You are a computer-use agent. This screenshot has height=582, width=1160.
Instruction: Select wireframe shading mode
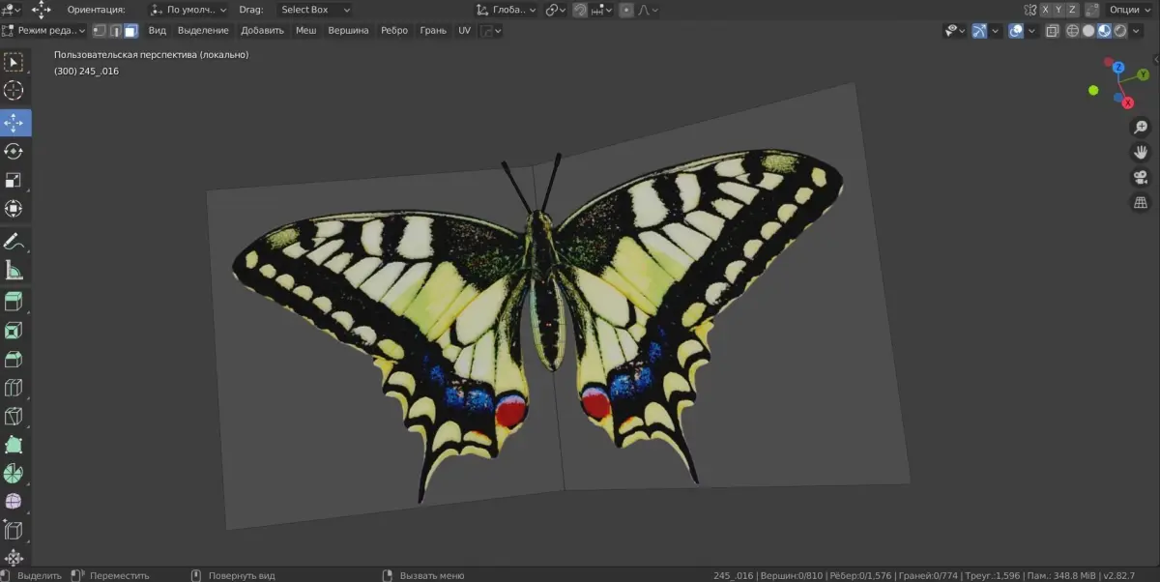tap(1072, 30)
